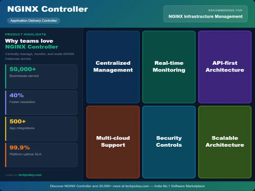Open the NGINX Infrastructure Management recommendation box
This screenshot has height=191, width=255.
tap(206, 14)
